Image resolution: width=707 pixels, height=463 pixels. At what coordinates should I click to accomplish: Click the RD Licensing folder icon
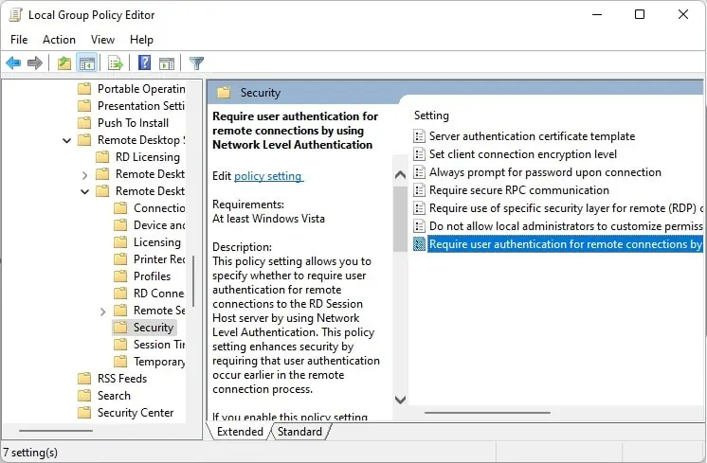point(102,157)
